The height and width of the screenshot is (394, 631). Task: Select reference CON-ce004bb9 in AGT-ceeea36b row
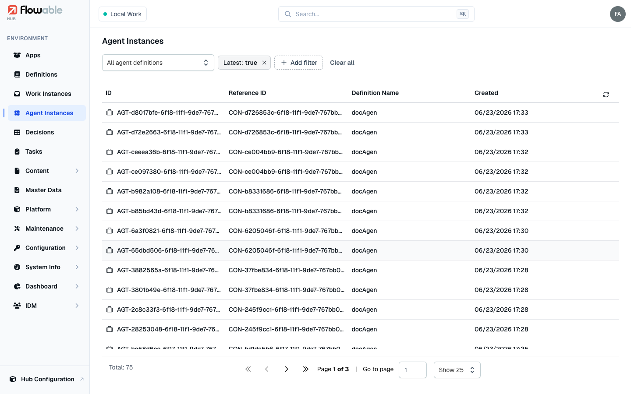[x=286, y=152]
